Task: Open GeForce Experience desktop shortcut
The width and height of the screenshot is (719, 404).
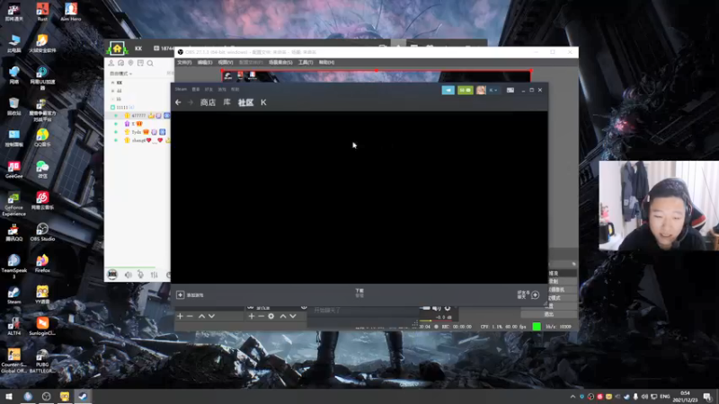Action: pyautogui.click(x=13, y=204)
